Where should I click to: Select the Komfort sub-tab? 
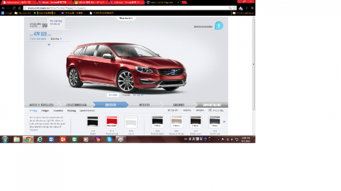58,110
